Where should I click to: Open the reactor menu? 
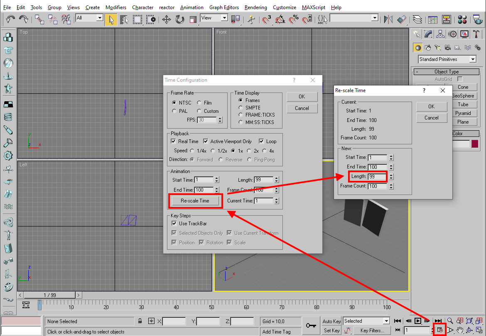(167, 7)
